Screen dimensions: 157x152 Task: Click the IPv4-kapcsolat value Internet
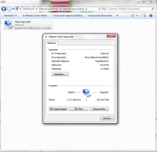pyautogui.click(x=104, y=54)
